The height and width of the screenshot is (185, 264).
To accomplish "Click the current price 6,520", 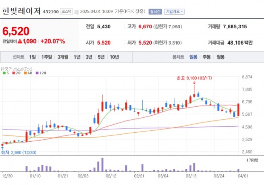I will [x=16, y=31].
